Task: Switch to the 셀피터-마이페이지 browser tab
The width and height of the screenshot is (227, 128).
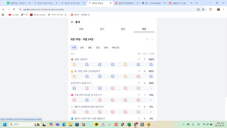Action: click(126, 3)
